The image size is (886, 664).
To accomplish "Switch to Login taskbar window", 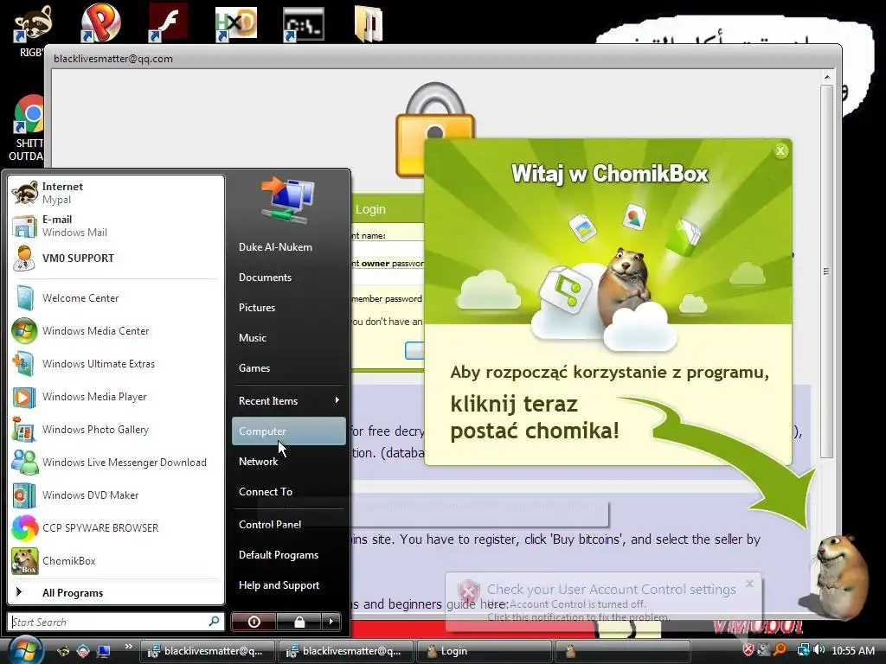I will point(484,651).
